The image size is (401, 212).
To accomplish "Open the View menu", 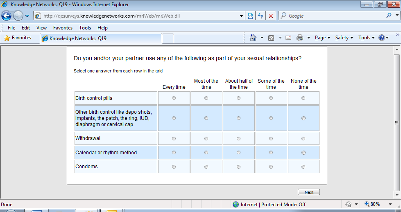I will (x=41, y=28).
